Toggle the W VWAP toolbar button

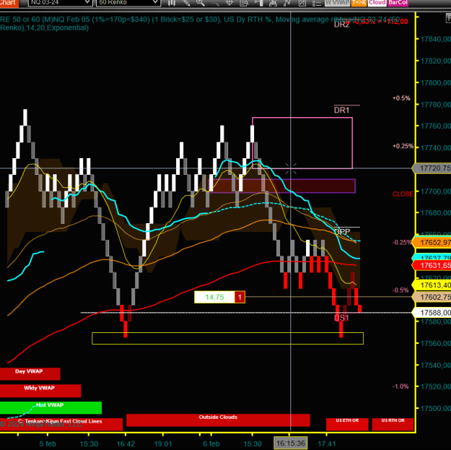pyautogui.click(x=338, y=3)
